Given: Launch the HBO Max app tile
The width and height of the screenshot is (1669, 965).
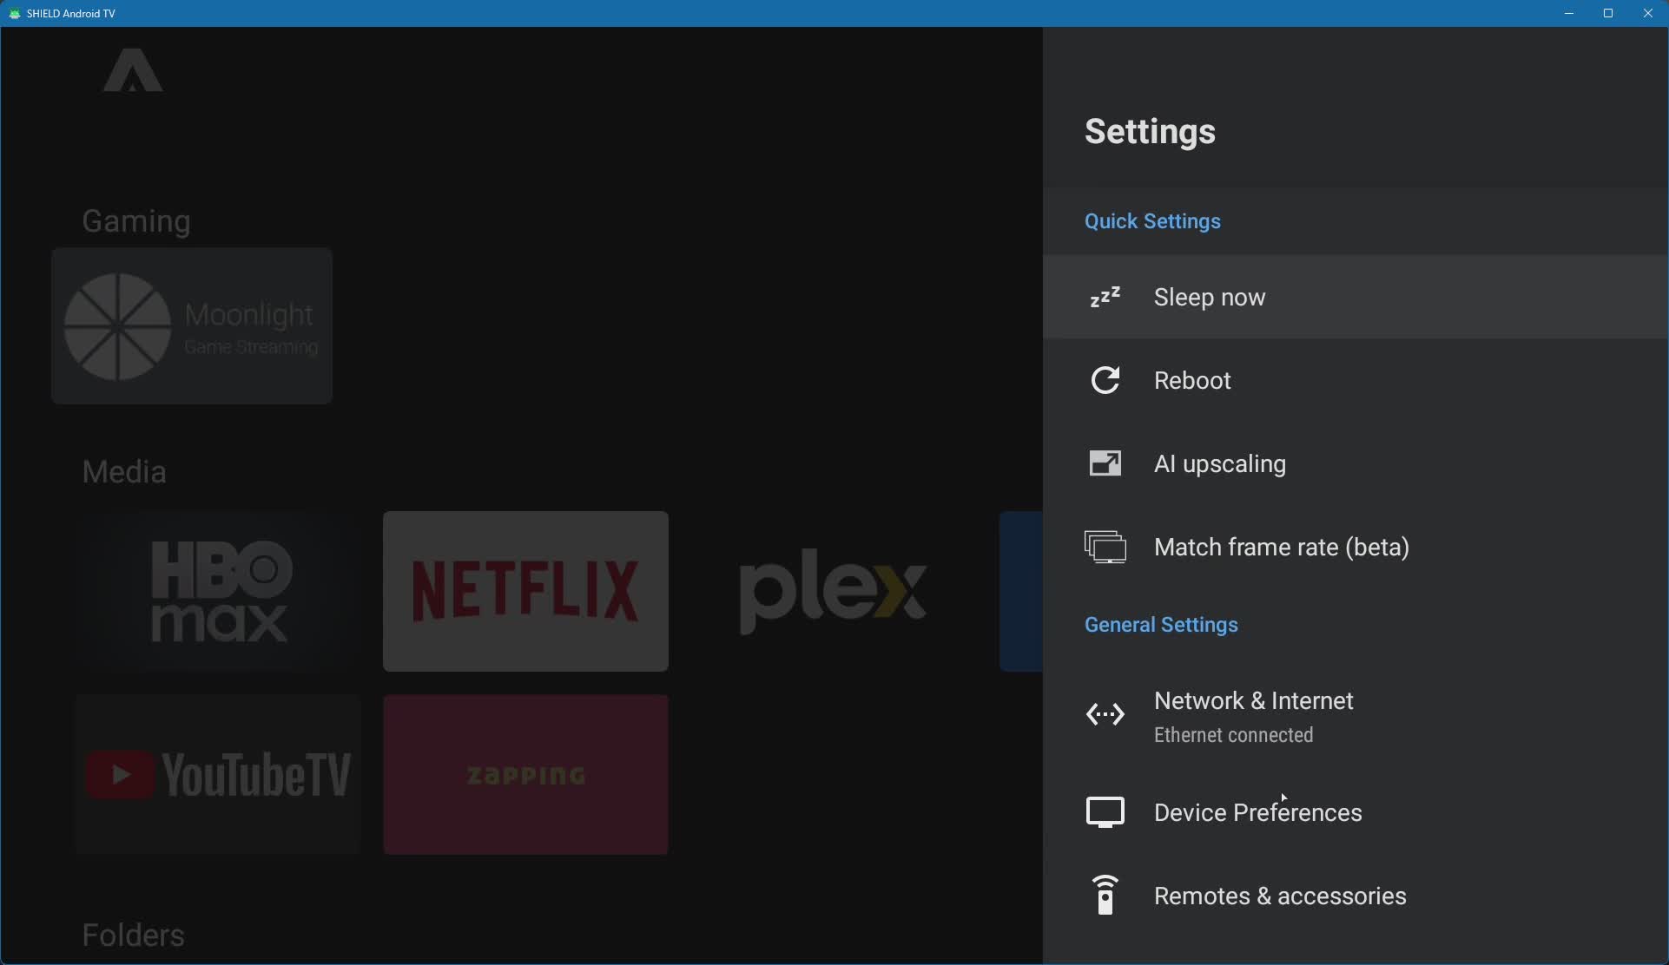Looking at the screenshot, I should click(219, 591).
